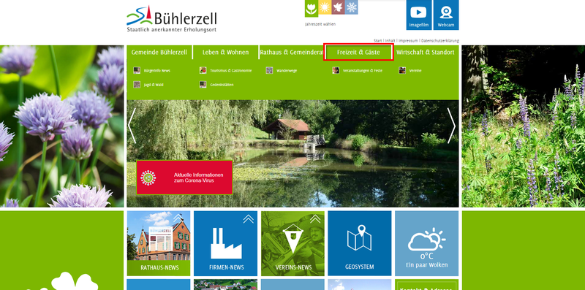Open the weather cloud tile
585x290 pixels.
point(427,243)
